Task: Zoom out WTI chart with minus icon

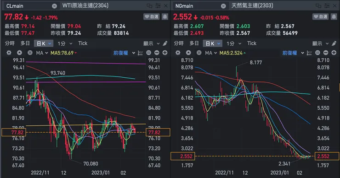Action: coord(157,53)
